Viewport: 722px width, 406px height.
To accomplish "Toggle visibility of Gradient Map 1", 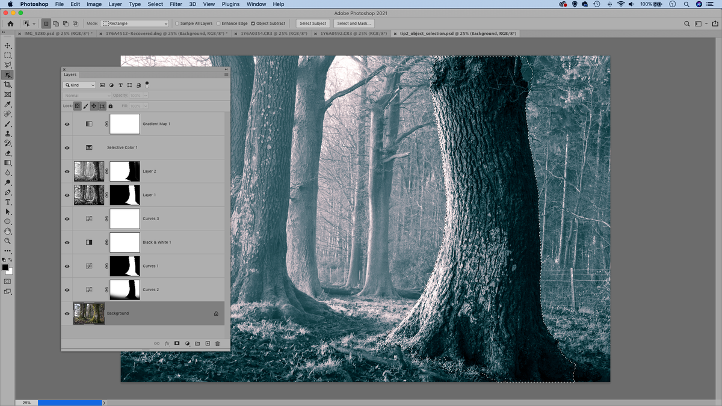I will coord(67,123).
